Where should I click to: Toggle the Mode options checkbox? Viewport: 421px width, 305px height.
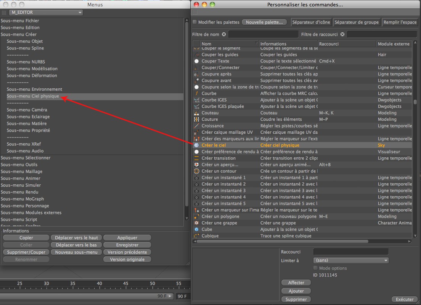315,268
